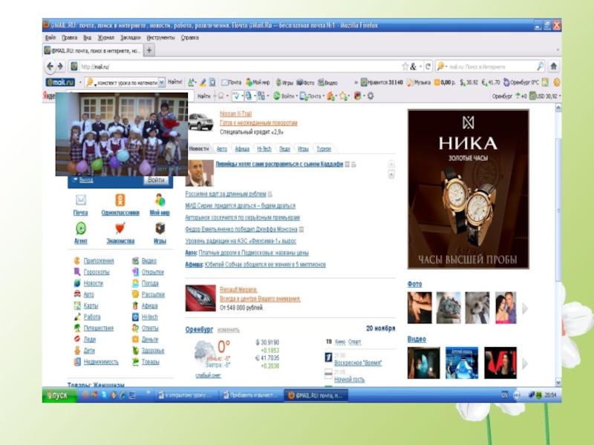Viewport: 594px width, 445px height.
Task: Open the Renault Megane link
Action: click(238, 289)
